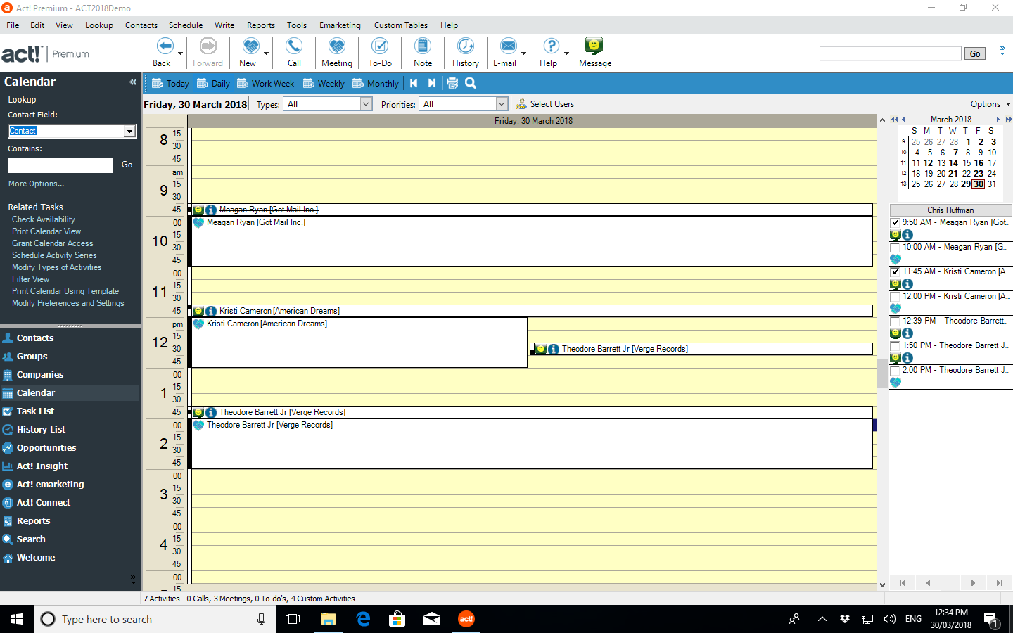The image size is (1013, 633).
Task: Open the Schedule menu
Action: point(186,25)
